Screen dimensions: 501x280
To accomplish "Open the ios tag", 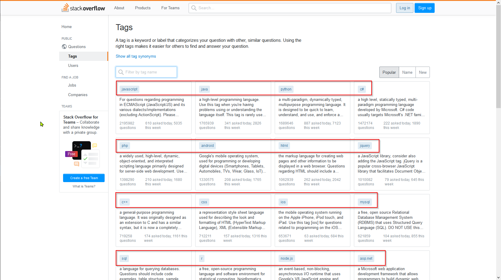I will point(283,202).
